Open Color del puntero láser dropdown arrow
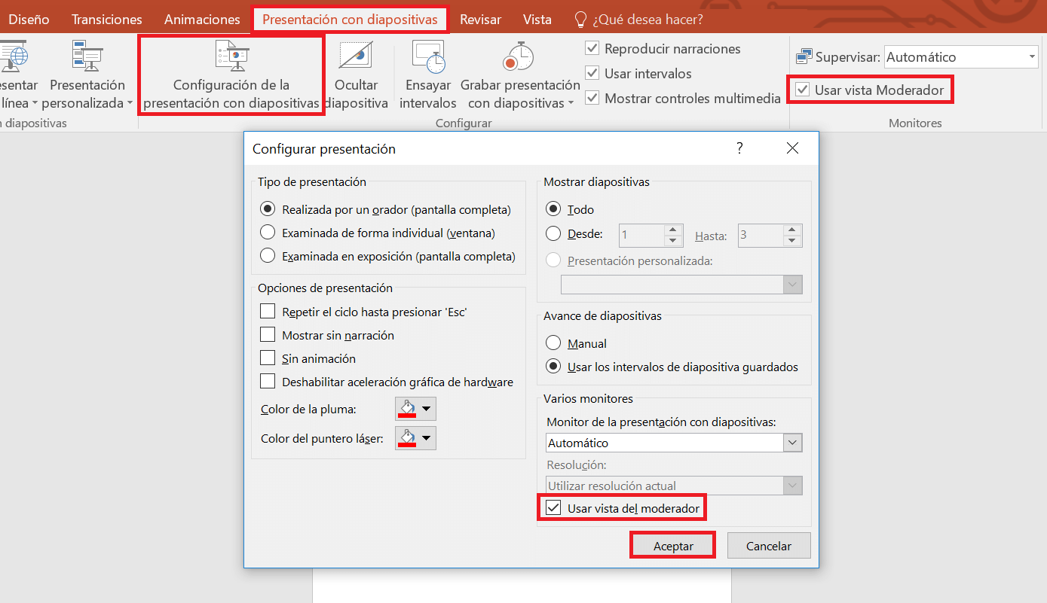Screen dimensions: 1047x603 [427, 438]
